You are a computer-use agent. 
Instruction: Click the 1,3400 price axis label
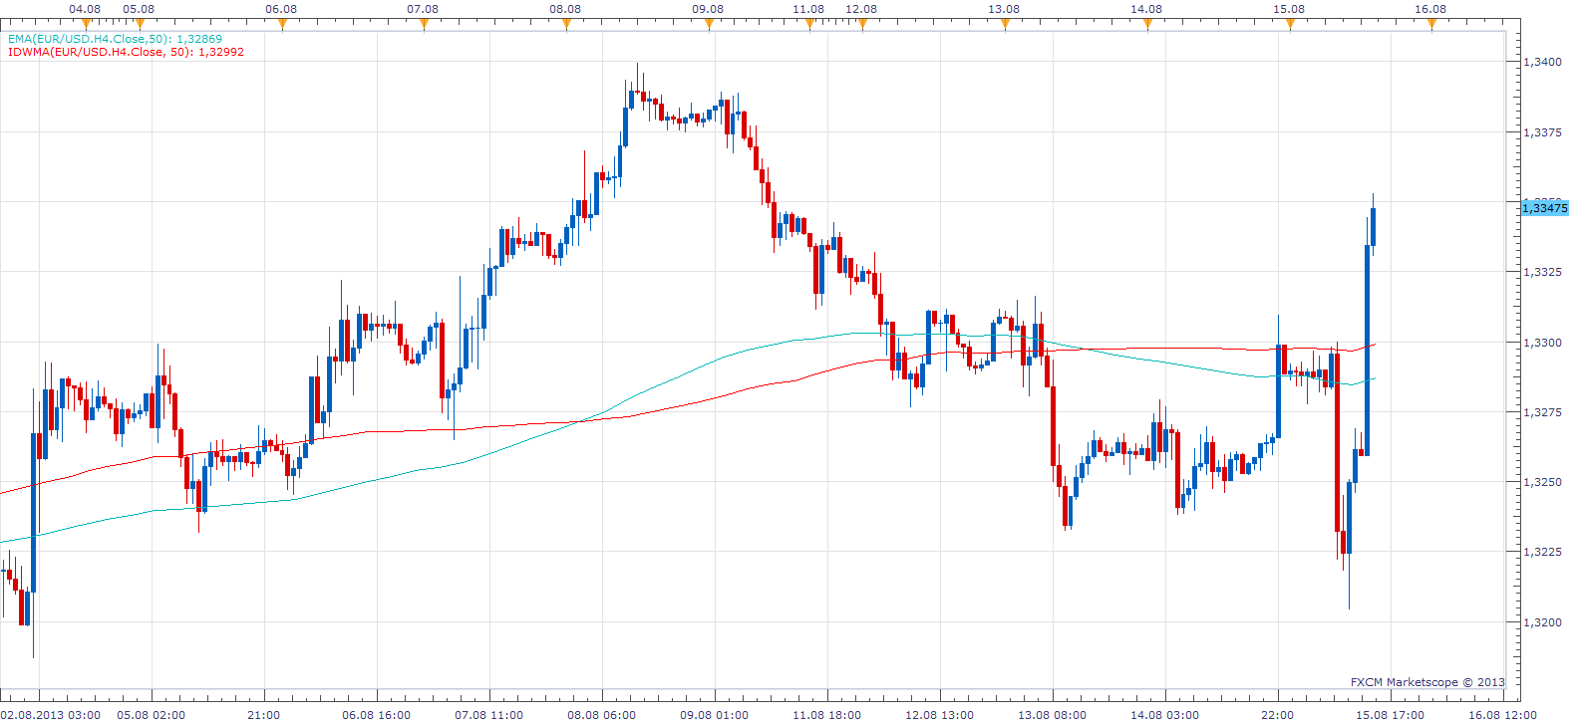(1543, 62)
